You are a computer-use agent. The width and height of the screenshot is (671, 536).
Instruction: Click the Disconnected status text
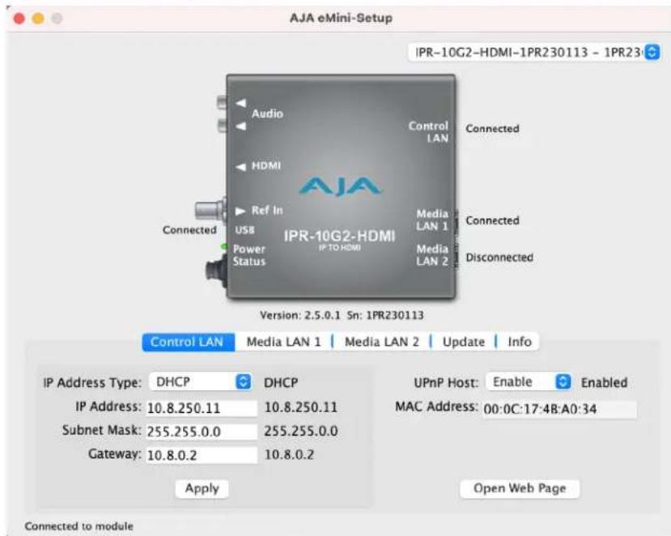pos(499,257)
